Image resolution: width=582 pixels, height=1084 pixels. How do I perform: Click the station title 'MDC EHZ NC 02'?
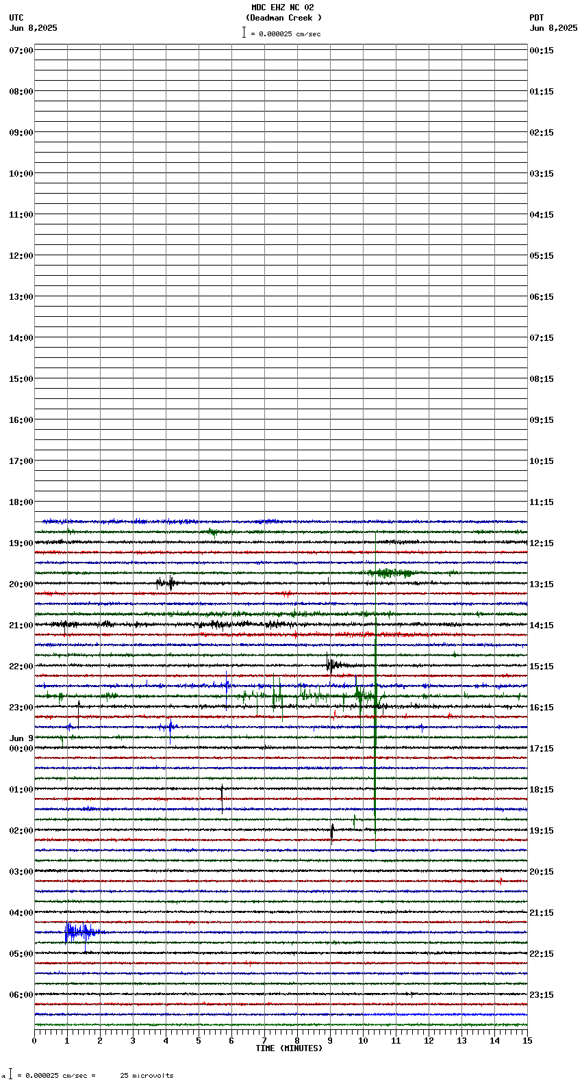(x=283, y=8)
